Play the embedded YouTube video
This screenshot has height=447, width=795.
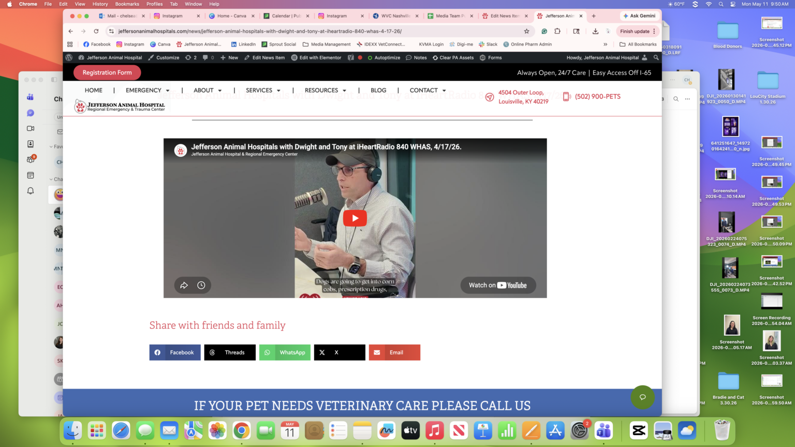coord(355,218)
